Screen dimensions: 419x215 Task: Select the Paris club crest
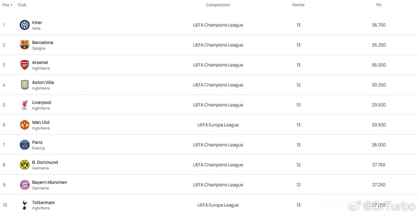25,145
